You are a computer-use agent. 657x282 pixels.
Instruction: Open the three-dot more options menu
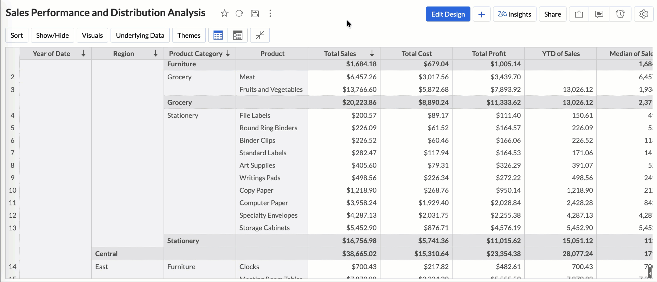coord(270,13)
